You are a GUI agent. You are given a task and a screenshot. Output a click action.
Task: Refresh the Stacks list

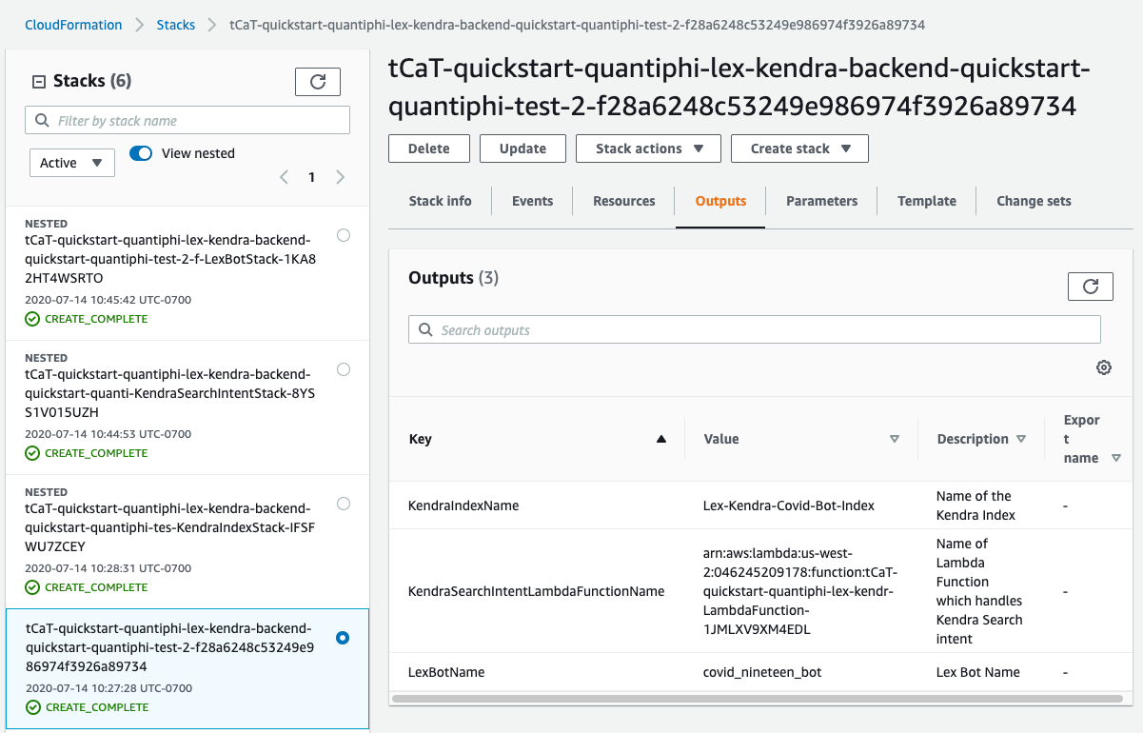tap(318, 82)
